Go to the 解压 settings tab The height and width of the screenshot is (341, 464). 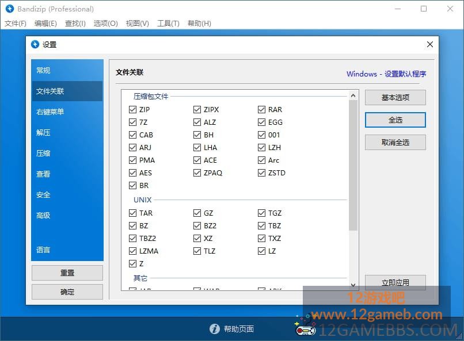[x=67, y=132]
